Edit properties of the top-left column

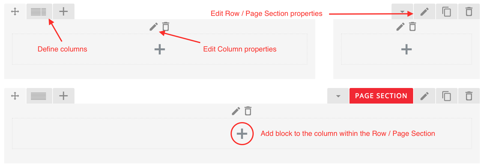pyautogui.click(x=153, y=27)
